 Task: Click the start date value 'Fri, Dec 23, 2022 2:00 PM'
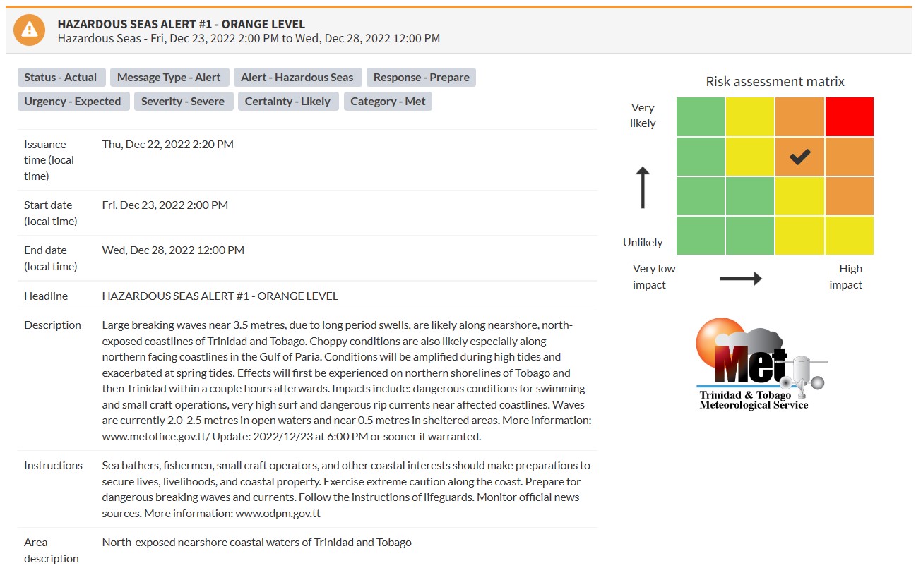pyautogui.click(x=165, y=205)
